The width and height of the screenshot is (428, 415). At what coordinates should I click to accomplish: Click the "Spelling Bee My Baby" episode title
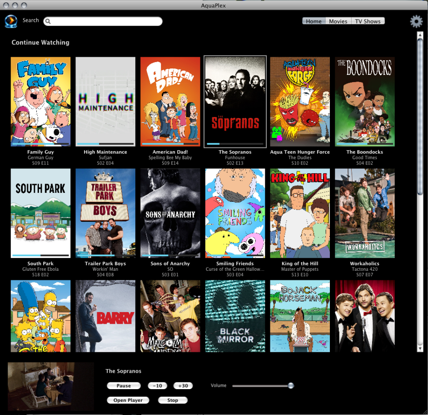(x=170, y=157)
